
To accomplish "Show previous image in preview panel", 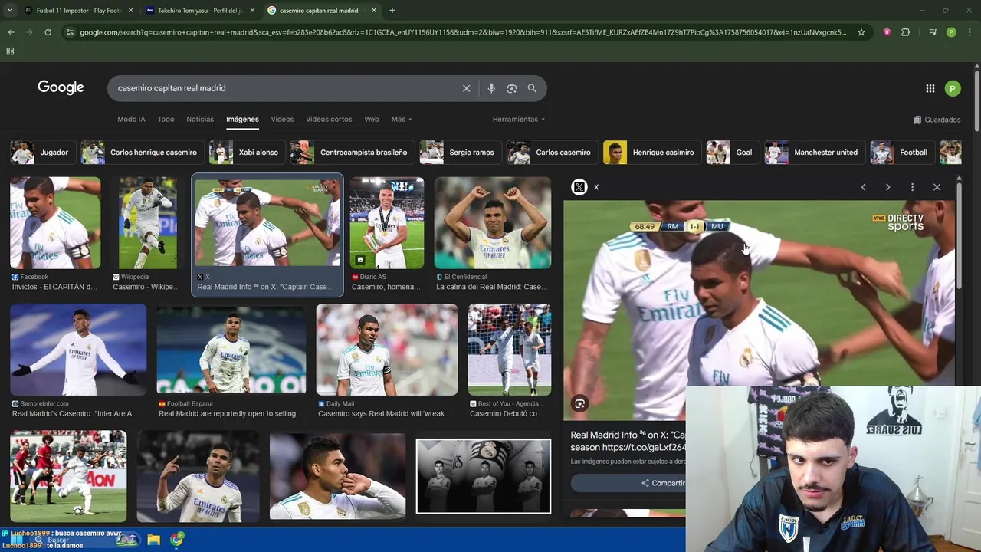I will [863, 187].
